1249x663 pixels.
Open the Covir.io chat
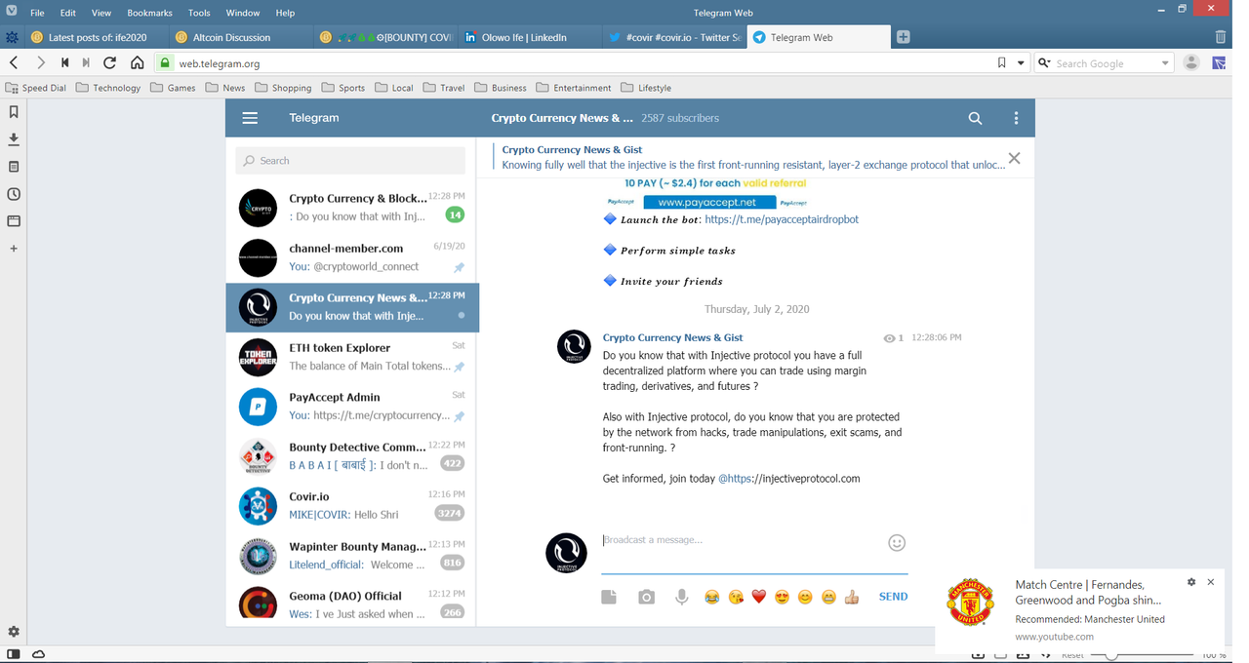352,506
